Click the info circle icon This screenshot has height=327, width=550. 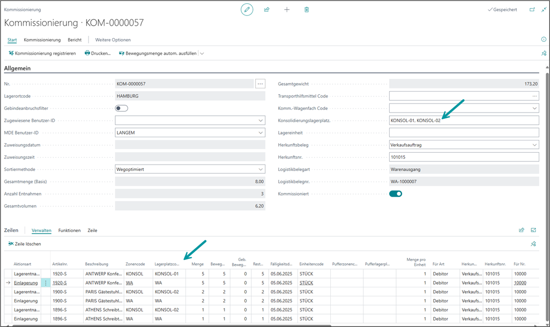tap(544, 40)
